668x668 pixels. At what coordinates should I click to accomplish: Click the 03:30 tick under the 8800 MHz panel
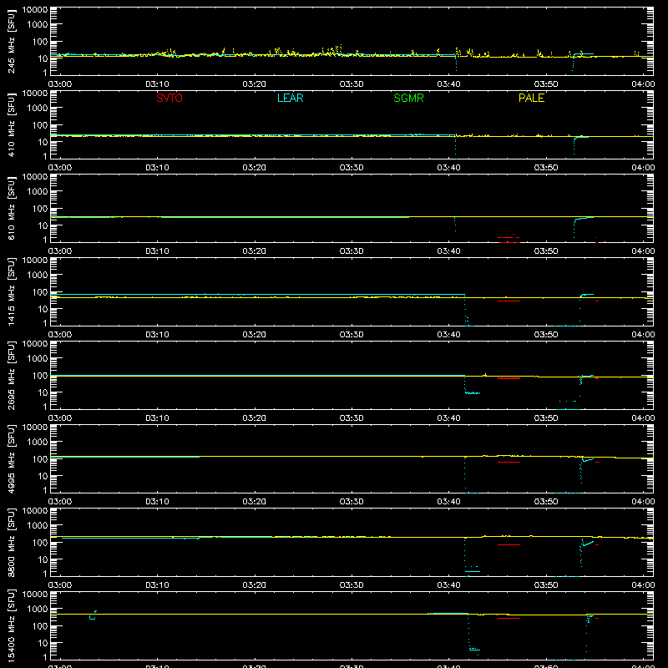pos(352,585)
